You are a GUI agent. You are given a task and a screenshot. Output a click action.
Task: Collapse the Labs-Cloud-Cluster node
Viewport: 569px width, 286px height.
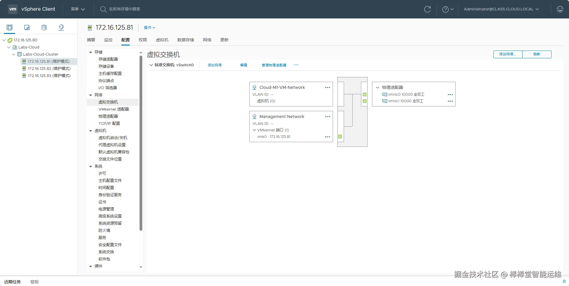click(13, 54)
